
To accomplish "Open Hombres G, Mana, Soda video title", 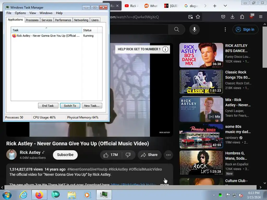I will click(236, 156).
